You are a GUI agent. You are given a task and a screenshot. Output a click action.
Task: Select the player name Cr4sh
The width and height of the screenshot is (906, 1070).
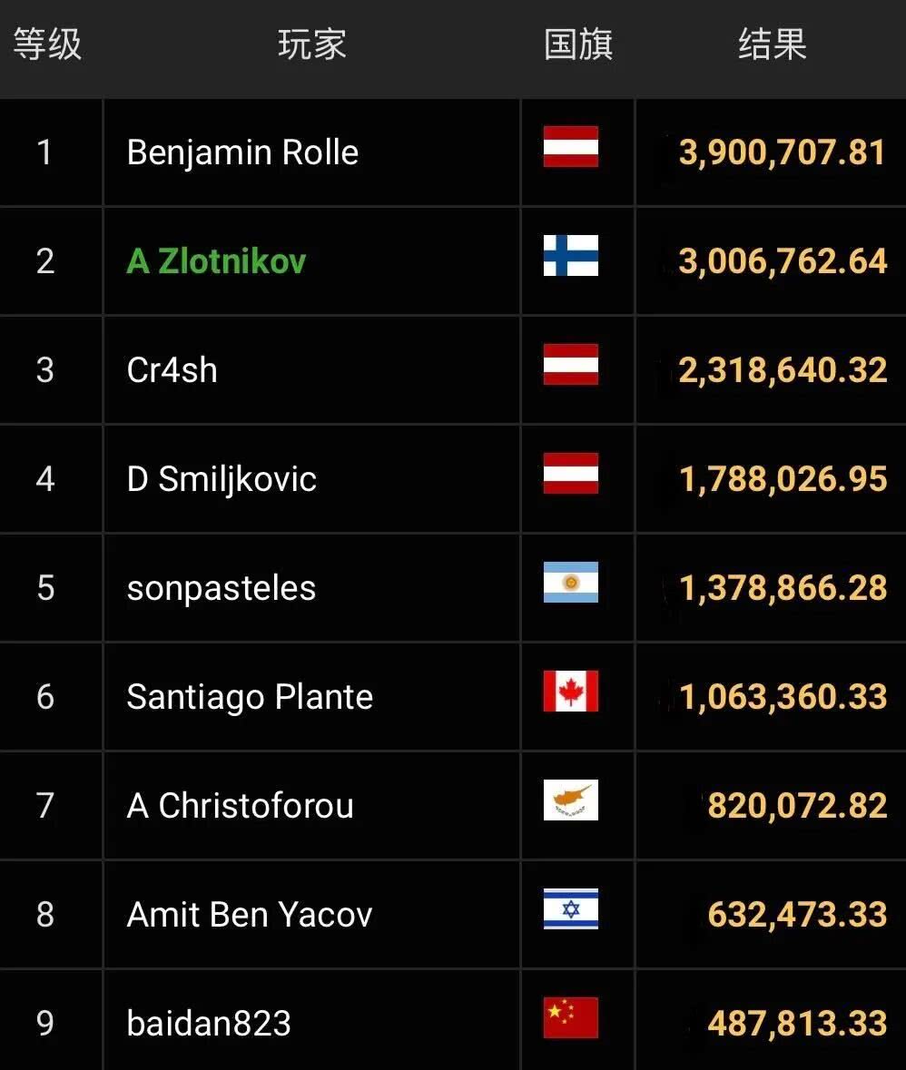pos(172,370)
